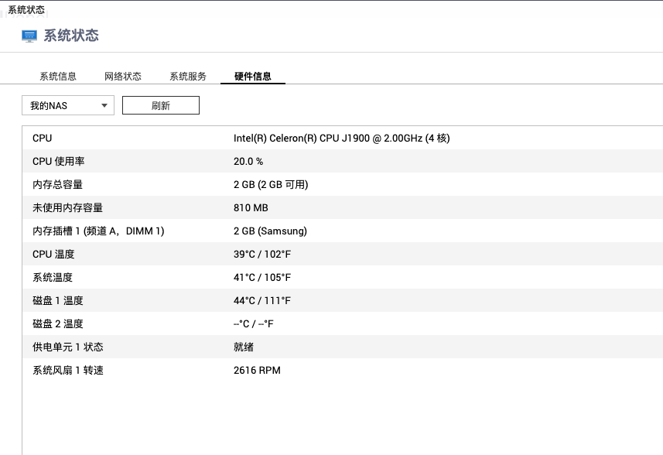Image resolution: width=663 pixels, height=455 pixels.
Task: Select the 硬件信息 tab
Action: point(253,76)
